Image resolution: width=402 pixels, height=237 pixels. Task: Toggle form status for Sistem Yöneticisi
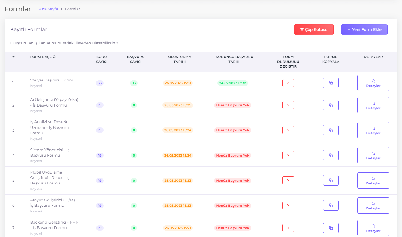(288, 155)
